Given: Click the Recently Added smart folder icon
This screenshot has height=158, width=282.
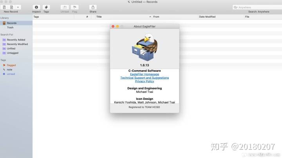Looking at the screenshot, I should point(4,40).
